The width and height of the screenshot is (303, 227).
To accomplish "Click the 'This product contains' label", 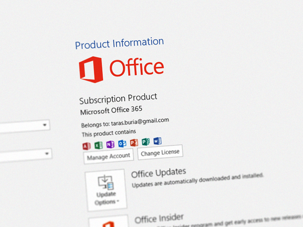I will [109, 133].
